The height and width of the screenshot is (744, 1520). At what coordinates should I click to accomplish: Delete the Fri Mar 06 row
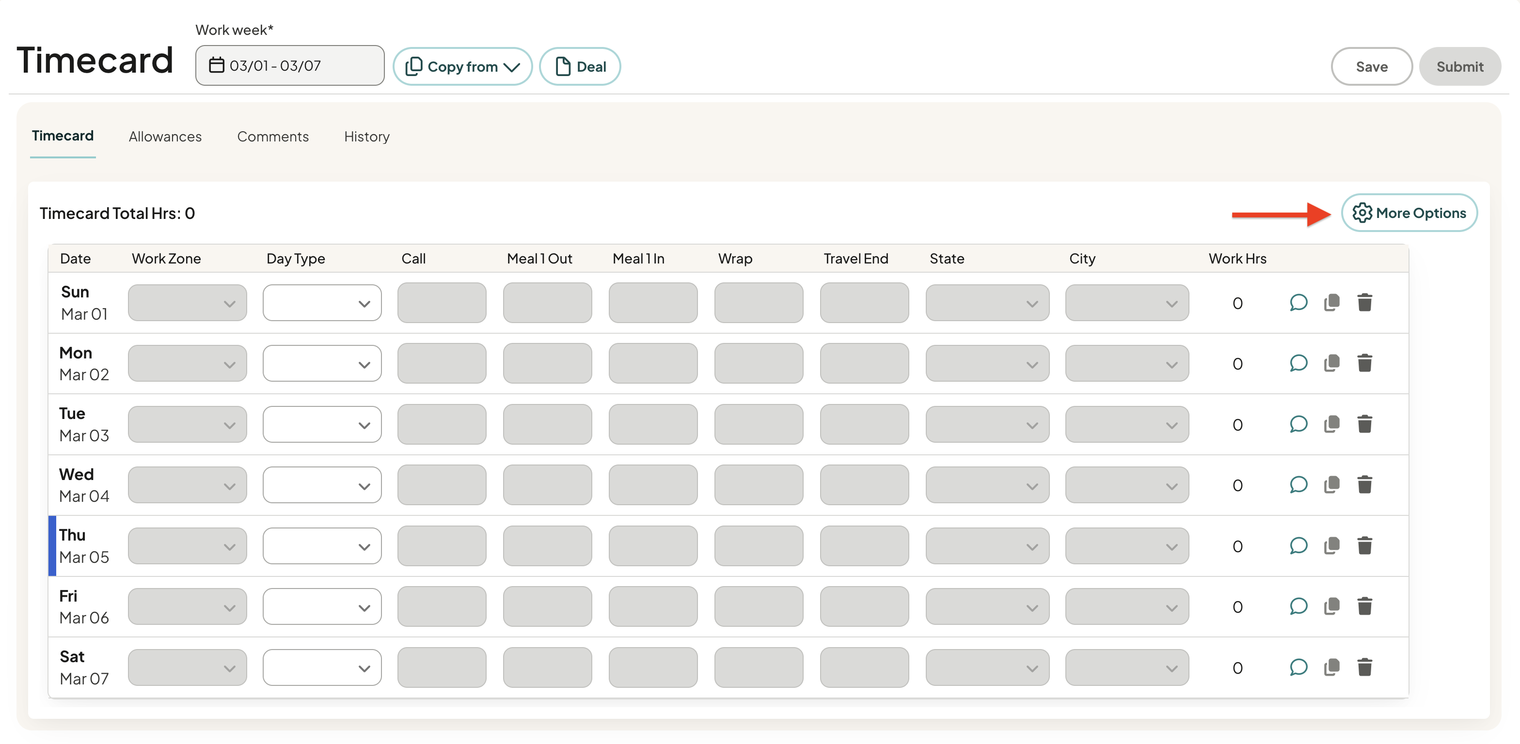pos(1364,606)
